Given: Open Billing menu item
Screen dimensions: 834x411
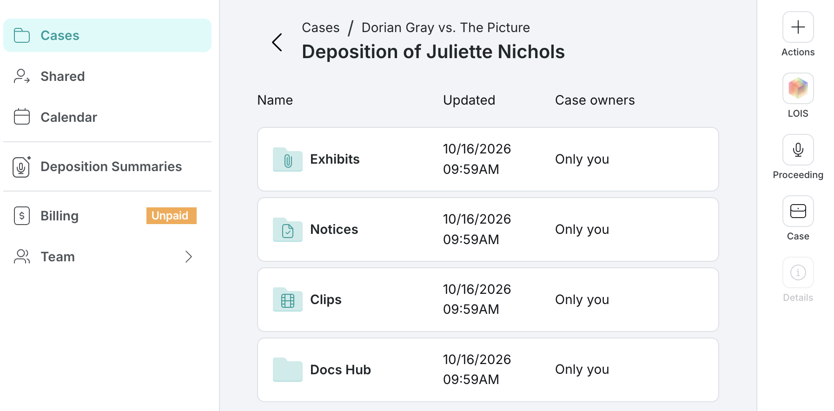Looking at the screenshot, I should (107, 216).
